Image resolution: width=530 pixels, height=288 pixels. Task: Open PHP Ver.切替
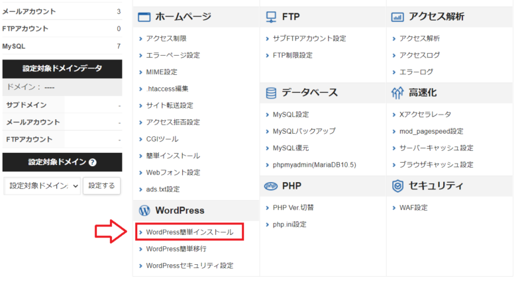pyautogui.click(x=293, y=208)
